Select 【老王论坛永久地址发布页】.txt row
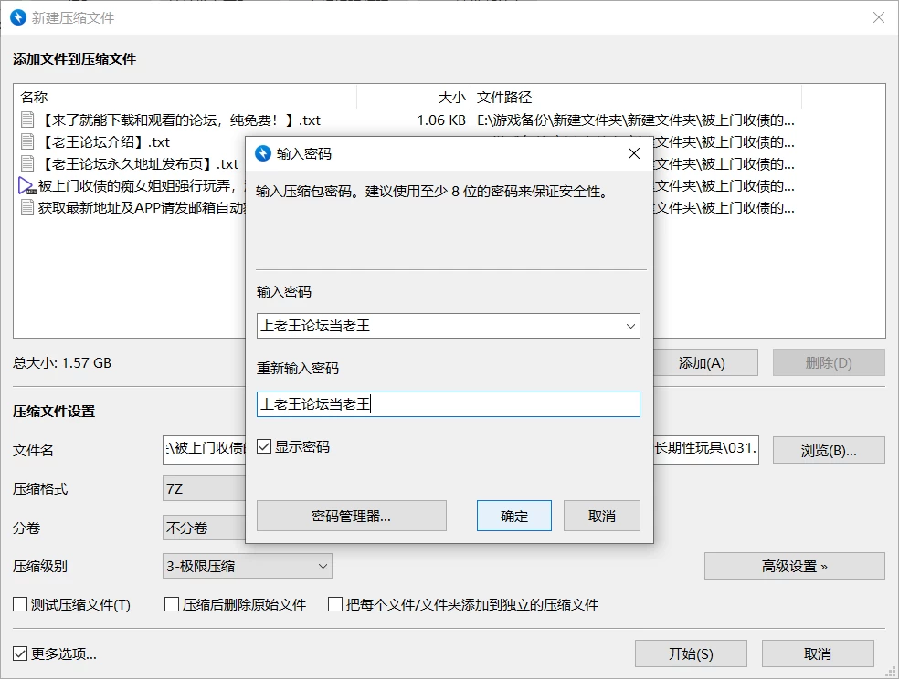899x679 pixels. [138, 163]
